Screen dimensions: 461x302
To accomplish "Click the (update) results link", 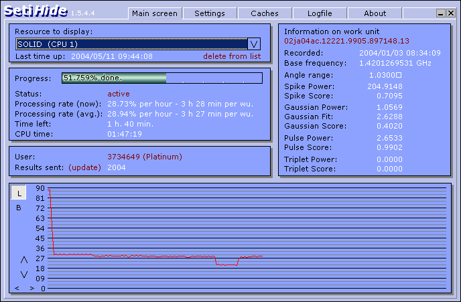I will (x=84, y=167).
